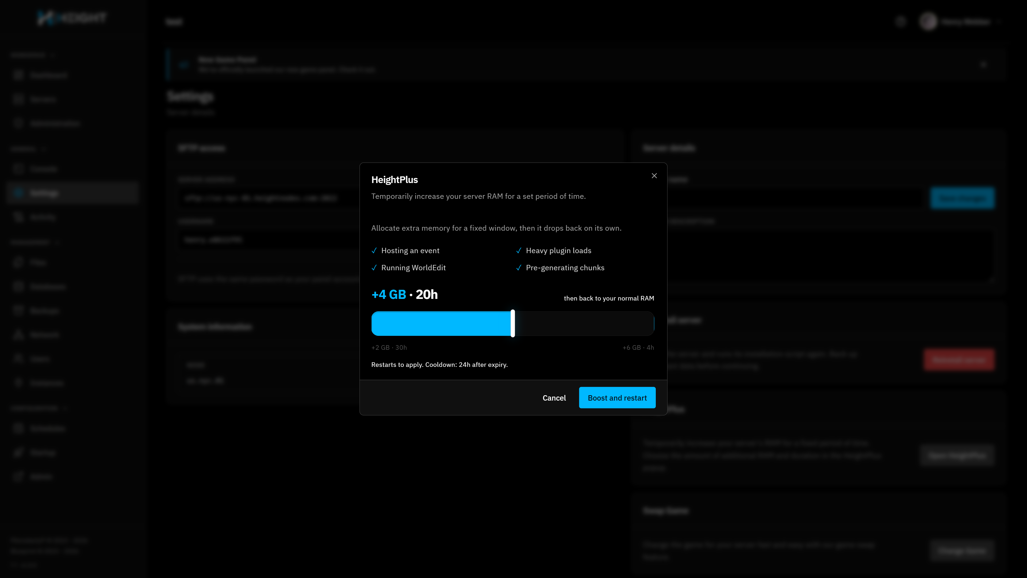Click the '+2 GB · 30h' slider label
Viewport: 1027px width, 578px height.
(x=389, y=347)
